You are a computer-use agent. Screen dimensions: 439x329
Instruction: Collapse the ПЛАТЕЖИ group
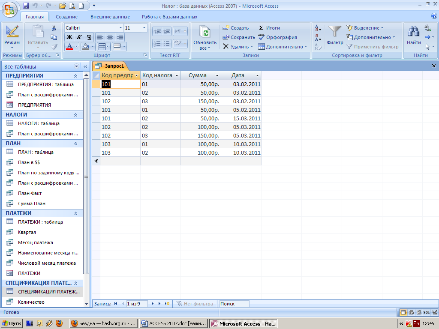click(75, 213)
